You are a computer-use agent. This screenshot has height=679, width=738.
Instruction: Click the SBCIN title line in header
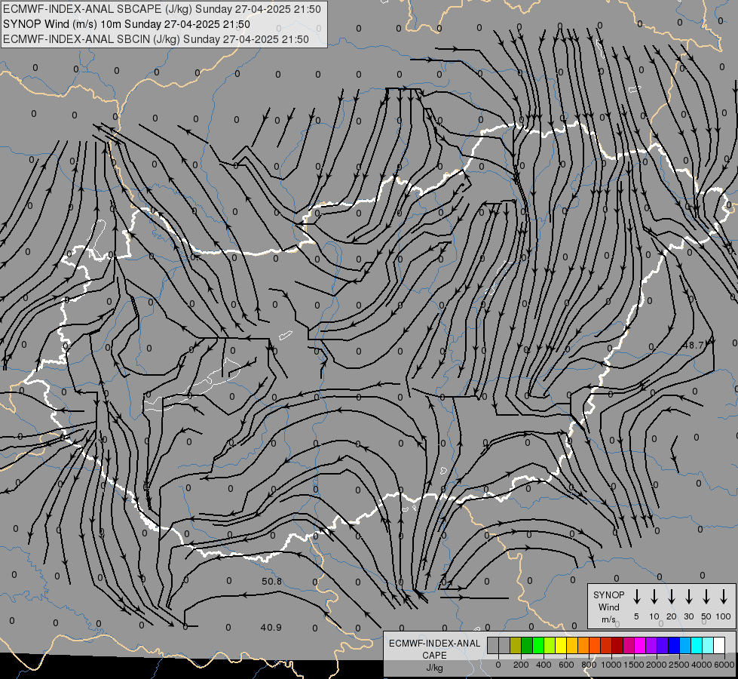coord(156,39)
